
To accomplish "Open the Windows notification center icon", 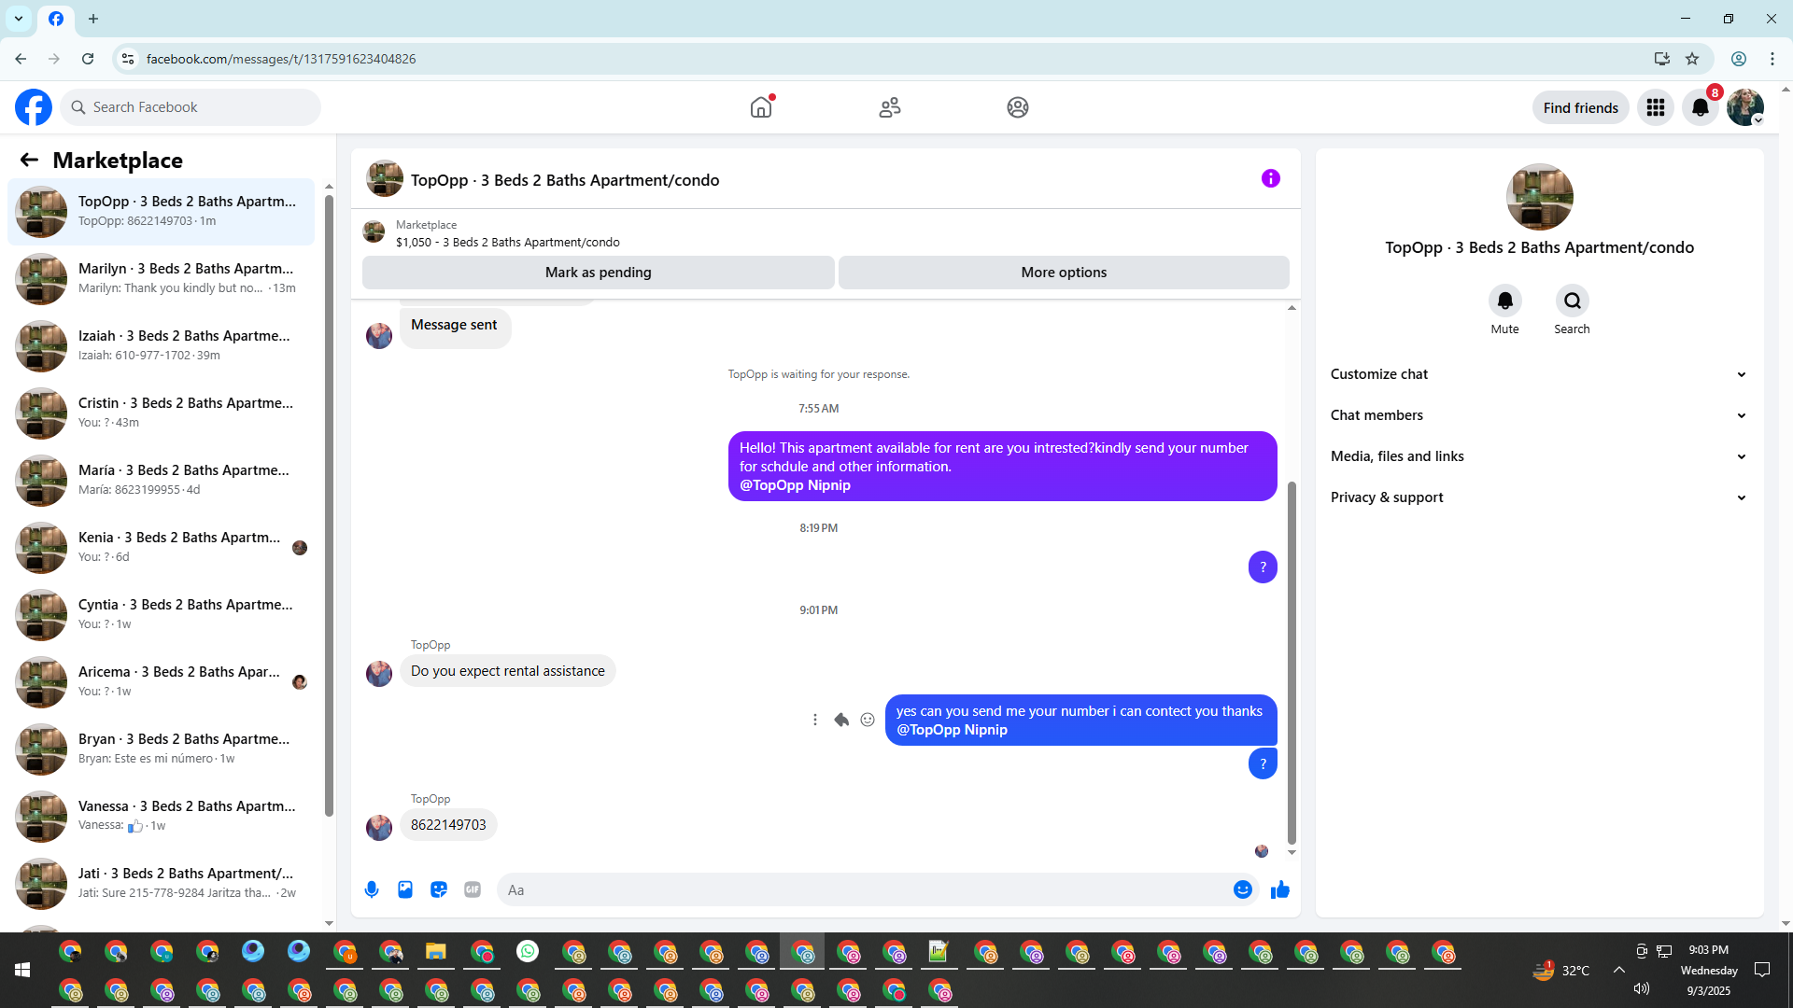I will tap(1762, 970).
